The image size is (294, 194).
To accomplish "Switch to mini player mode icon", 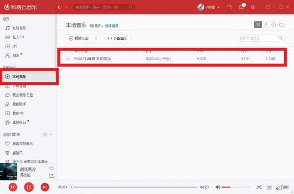I will coord(268,7).
